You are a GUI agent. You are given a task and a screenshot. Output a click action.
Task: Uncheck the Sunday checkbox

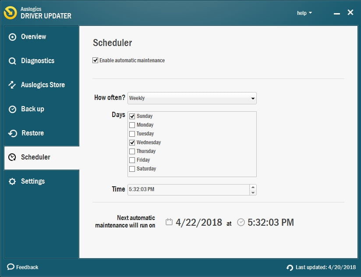coord(132,116)
